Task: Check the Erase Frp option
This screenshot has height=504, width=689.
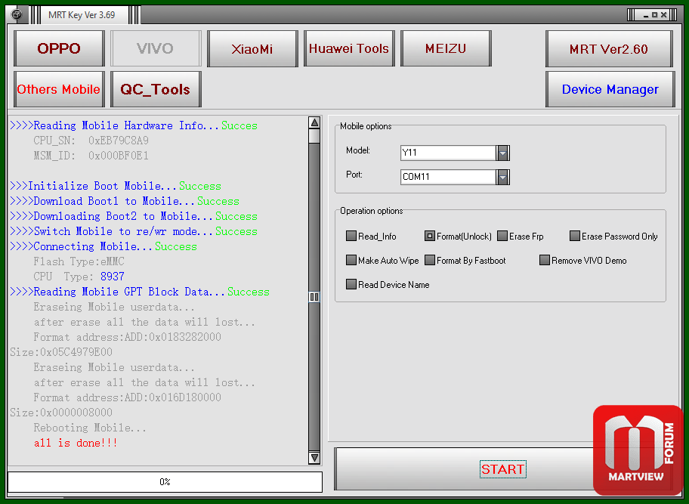Action: [502, 237]
